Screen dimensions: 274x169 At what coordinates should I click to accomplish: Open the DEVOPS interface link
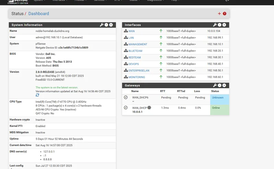[134, 64]
